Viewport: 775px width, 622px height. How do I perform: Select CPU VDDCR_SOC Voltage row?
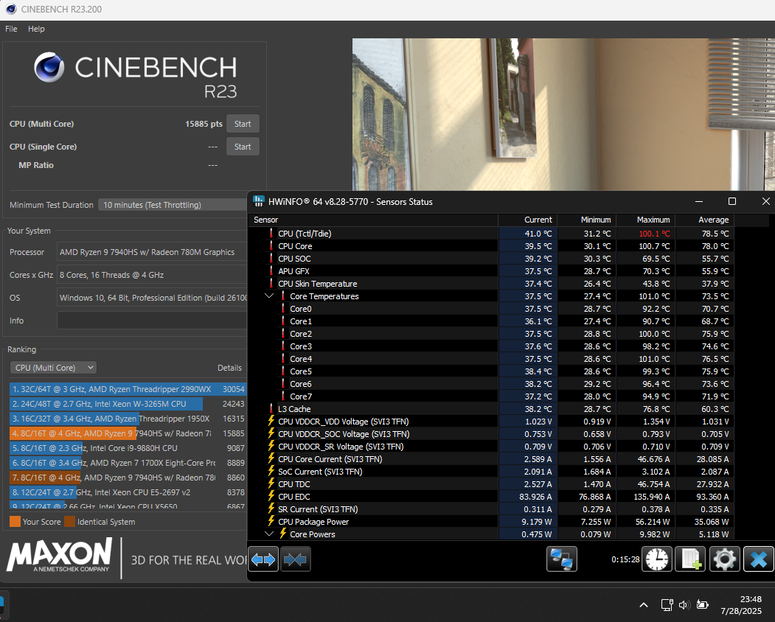[491, 433]
